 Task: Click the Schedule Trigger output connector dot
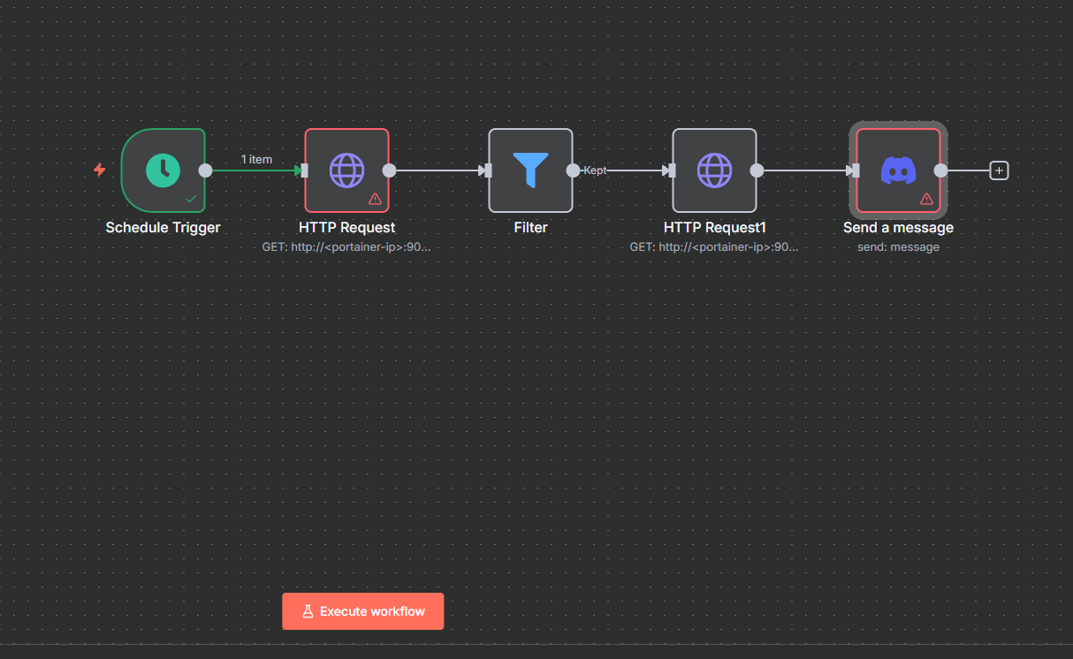[x=205, y=170]
